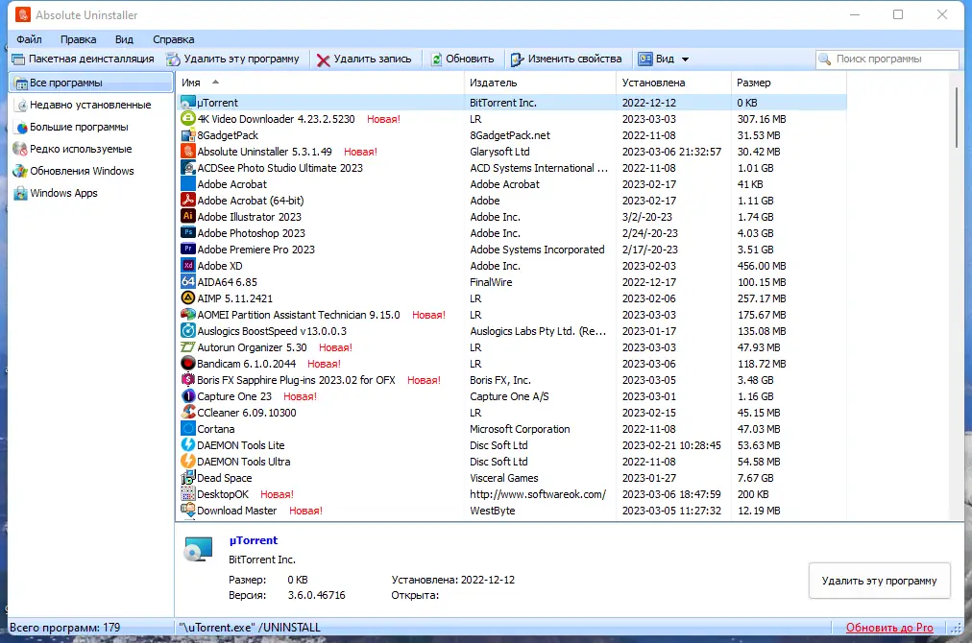The width and height of the screenshot is (972, 643).
Task: Click the Autorun Organizer icon
Action: (188, 346)
